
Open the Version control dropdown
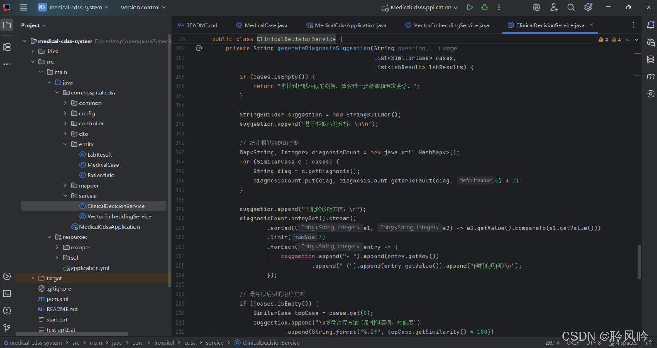click(143, 7)
